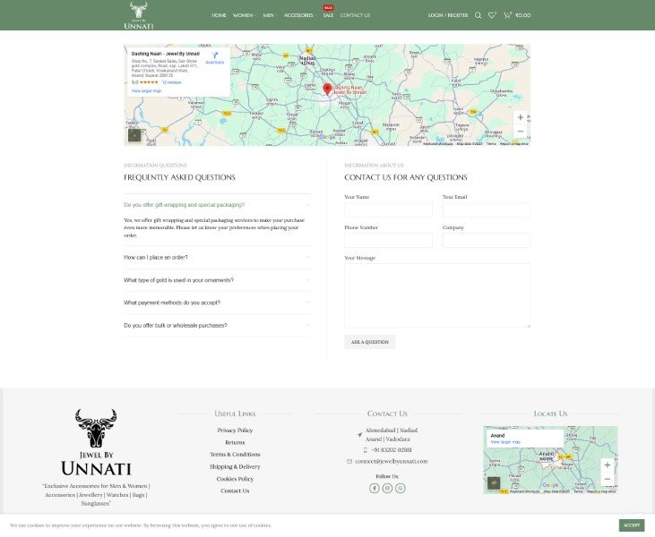Focus the Company input field
This screenshot has width=655, height=537.
click(x=487, y=241)
